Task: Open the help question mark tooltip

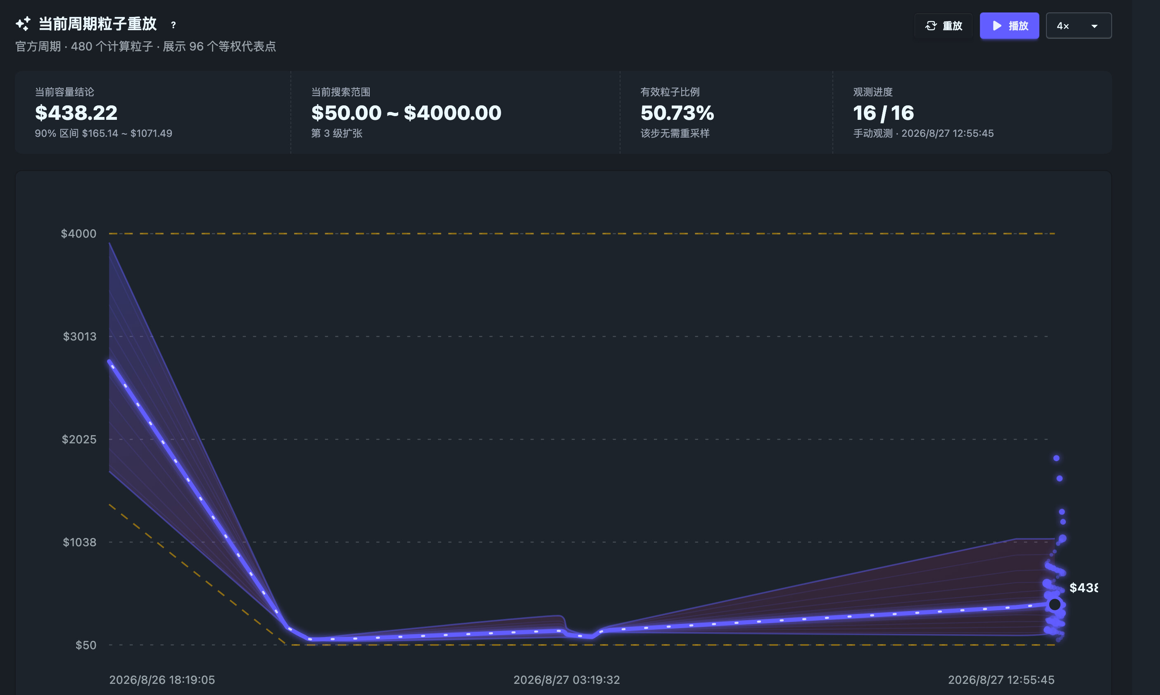Action: click(x=173, y=25)
